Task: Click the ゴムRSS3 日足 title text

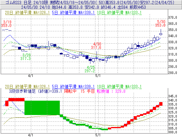Action: pos(18,2)
